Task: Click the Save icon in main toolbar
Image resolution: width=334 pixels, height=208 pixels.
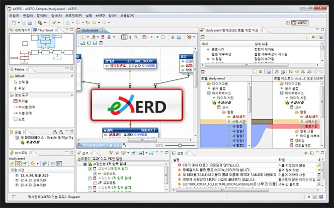Action: 24,23
